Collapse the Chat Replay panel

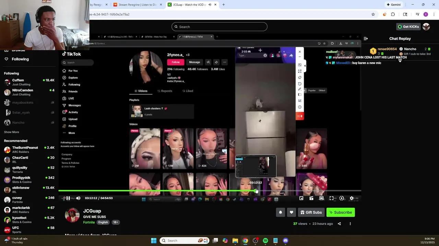click(366, 39)
